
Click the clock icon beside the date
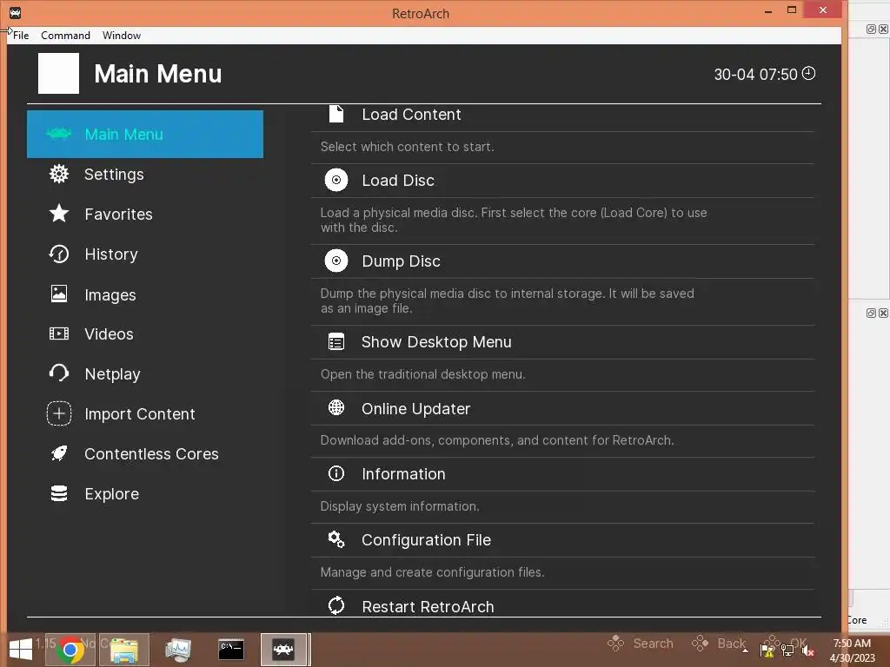coord(809,74)
